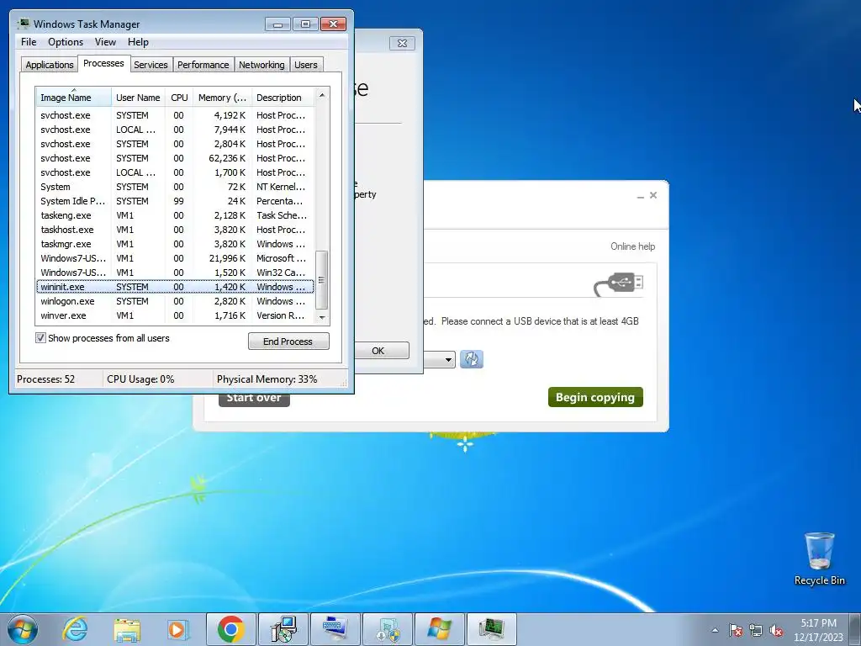Click the process list scroll down arrow
Screen dimensions: 861x646
pyautogui.click(x=322, y=317)
